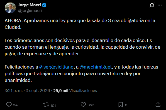
Task: Click the tweet text starting with AHORA
Action: pyautogui.click(x=80, y=24)
